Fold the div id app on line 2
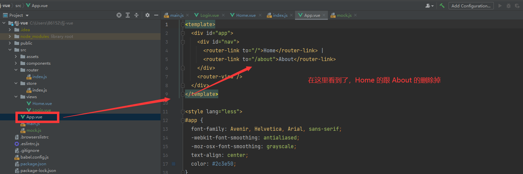523x174 pixels. pyautogui.click(x=183, y=33)
